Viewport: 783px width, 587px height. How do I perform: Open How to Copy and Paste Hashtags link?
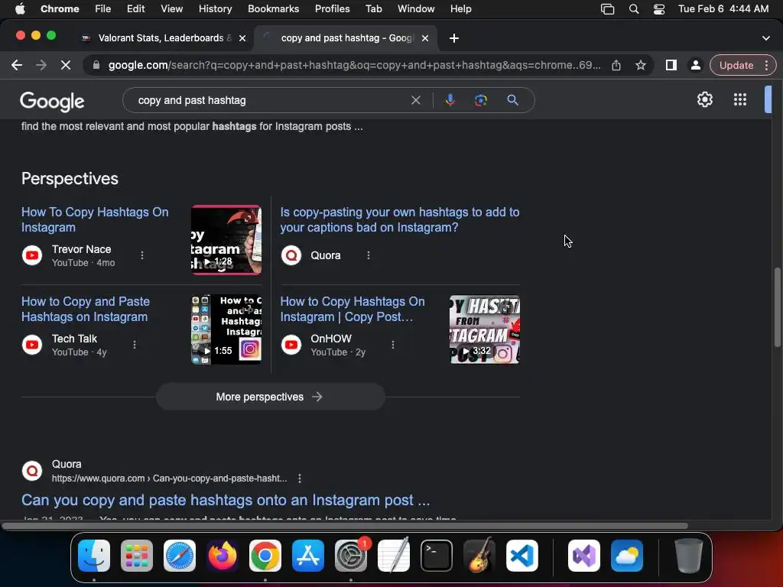[x=86, y=309]
